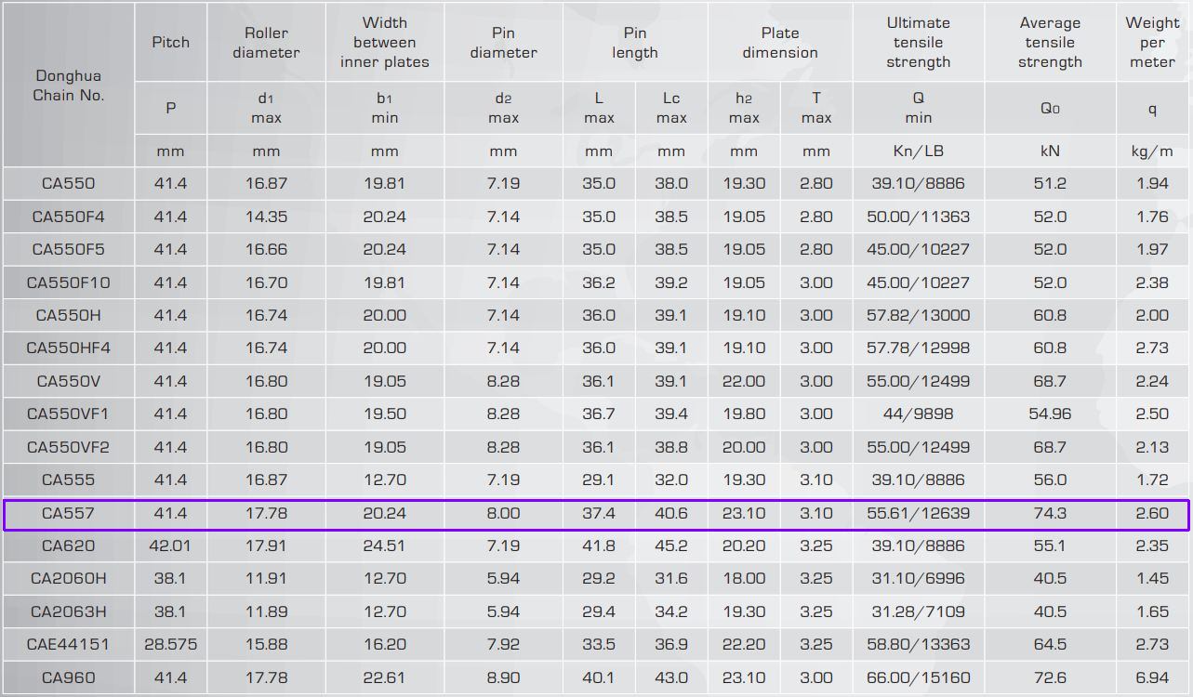The image size is (1193, 697).
Task: Select the CA550 row label
Action: tap(68, 184)
